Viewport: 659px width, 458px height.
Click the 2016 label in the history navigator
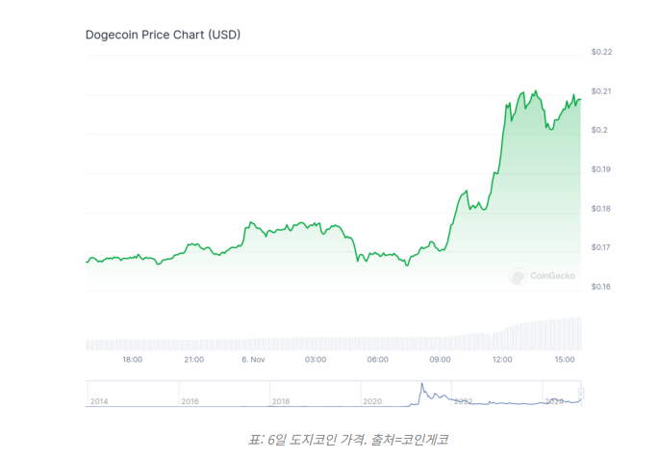tap(190, 400)
